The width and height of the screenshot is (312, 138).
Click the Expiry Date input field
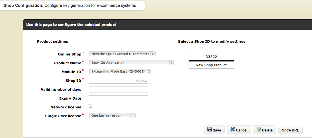coord(119,98)
